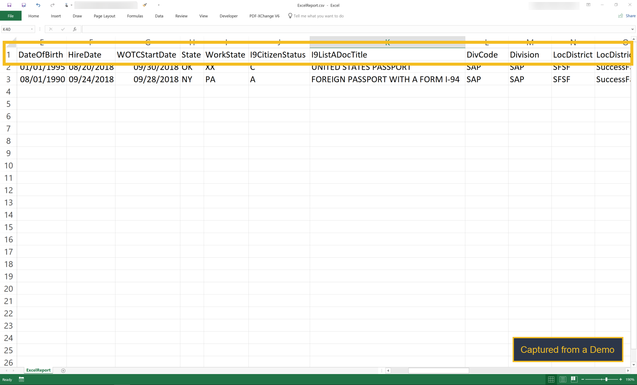The image size is (637, 385).
Task: Click the Name Box showing K40
Action: tap(16, 29)
